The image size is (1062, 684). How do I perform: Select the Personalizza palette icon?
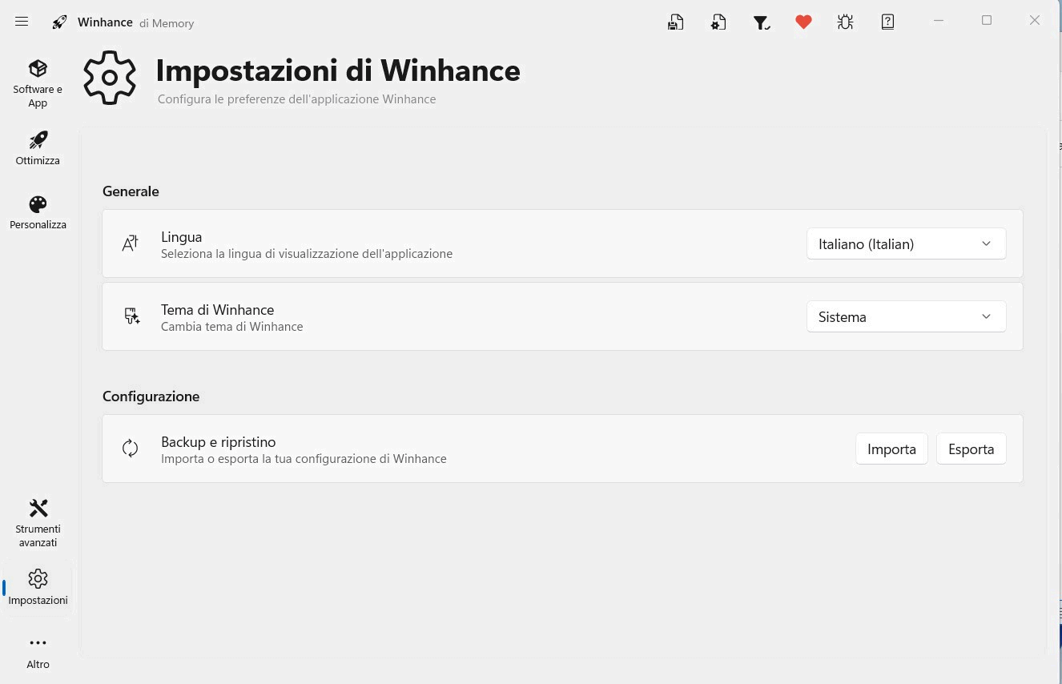38,204
